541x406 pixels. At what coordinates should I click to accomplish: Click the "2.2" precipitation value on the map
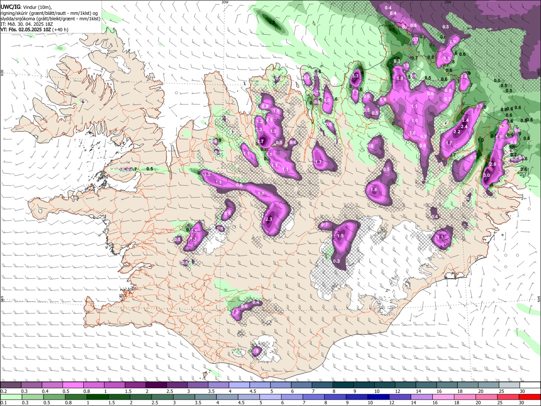(x=457, y=132)
